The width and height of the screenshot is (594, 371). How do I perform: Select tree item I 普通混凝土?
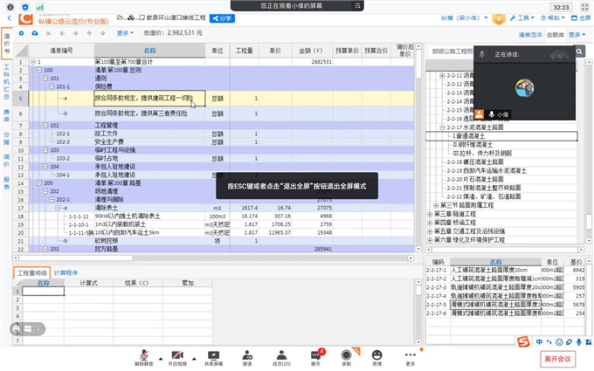(x=468, y=136)
